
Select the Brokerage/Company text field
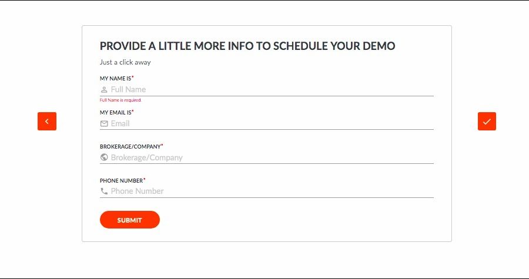tap(270, 157)
